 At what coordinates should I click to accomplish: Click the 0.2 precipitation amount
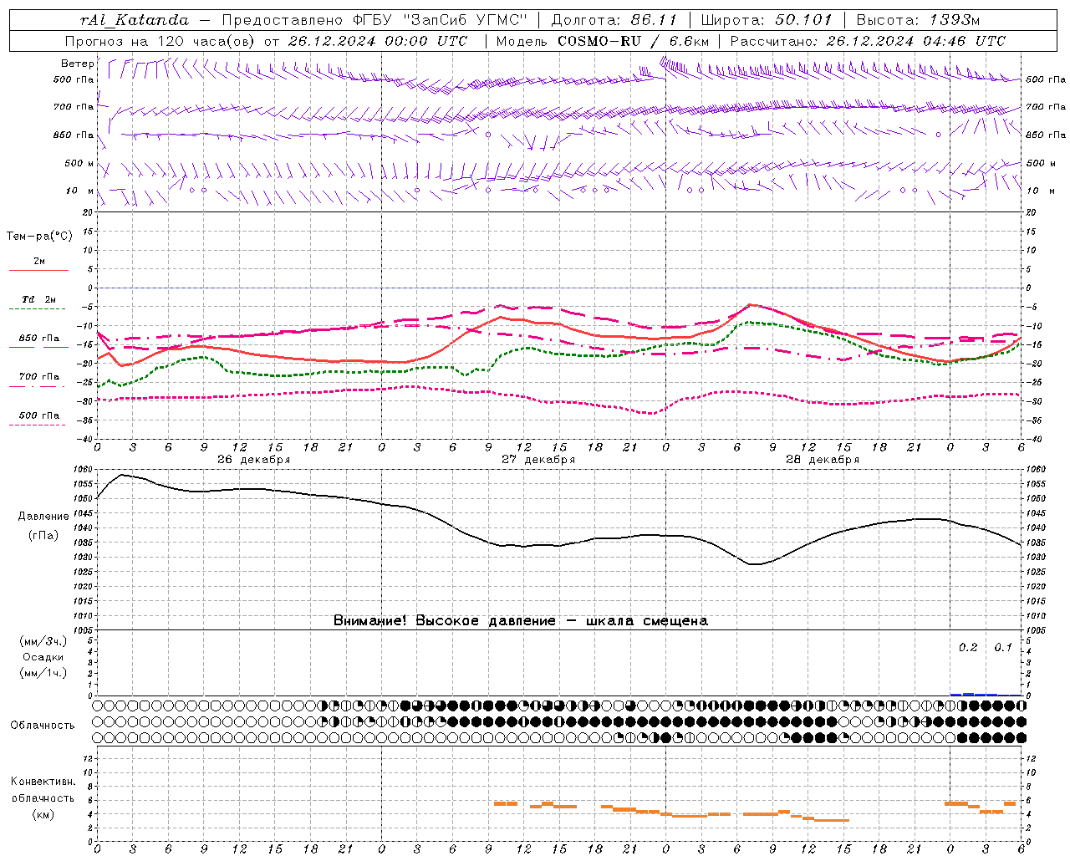(968, 648)
